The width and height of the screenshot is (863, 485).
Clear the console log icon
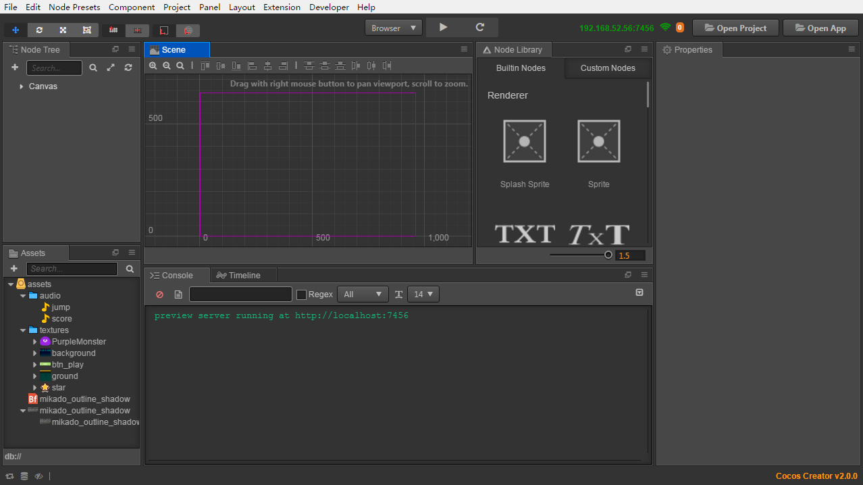(160, 295)
